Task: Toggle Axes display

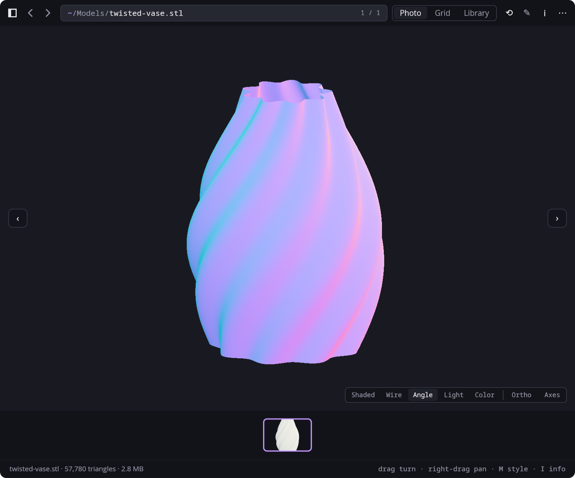Action: point(552,395)
